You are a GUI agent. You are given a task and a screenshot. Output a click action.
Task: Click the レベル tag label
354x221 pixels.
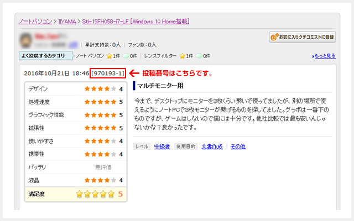pos(142,146)
